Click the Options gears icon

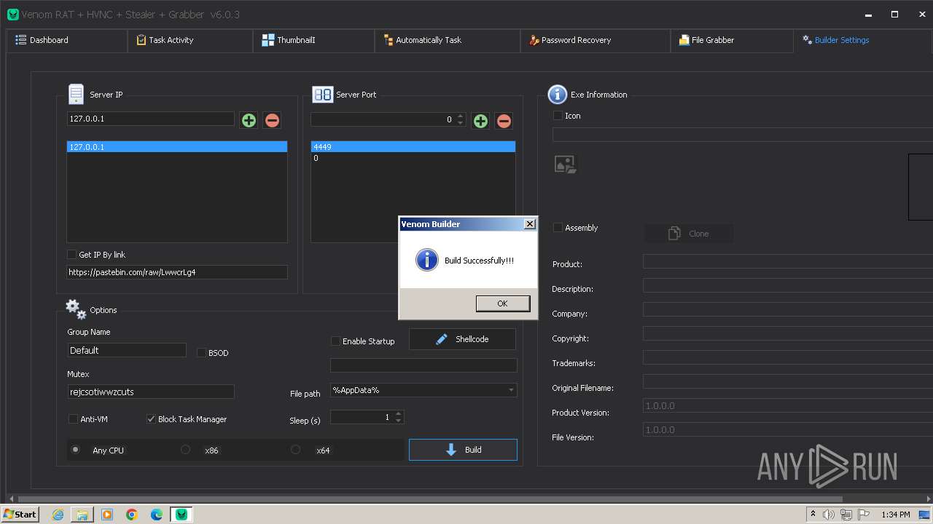76,309
